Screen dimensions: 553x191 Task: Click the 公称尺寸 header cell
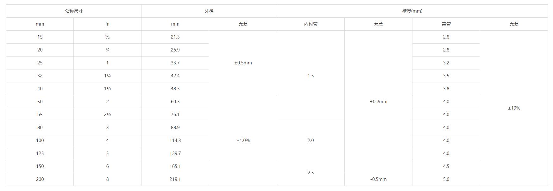pyautogui.click(x=74, y=11)
